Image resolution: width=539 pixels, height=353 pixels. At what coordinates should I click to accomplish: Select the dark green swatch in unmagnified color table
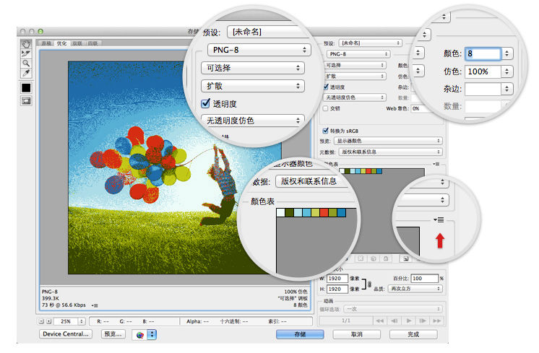coord(348,171)
